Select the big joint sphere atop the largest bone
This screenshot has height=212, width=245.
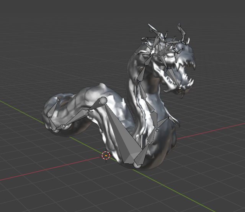click(103, 100)
